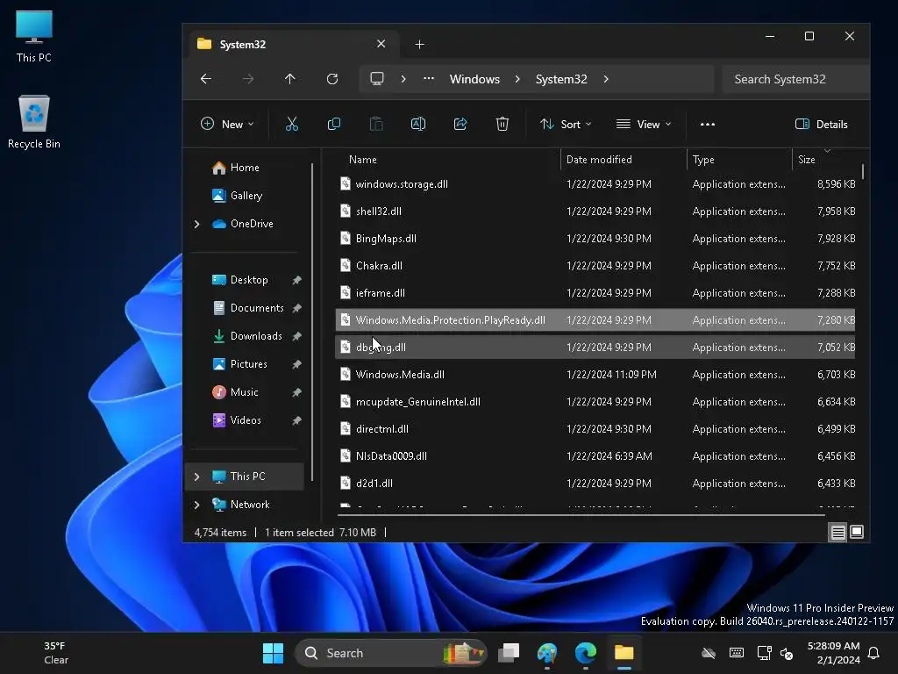Viewport: 898px width, 674px height.
Task: Unpin Music pin icon in sidebar
Action: (296, 392)
